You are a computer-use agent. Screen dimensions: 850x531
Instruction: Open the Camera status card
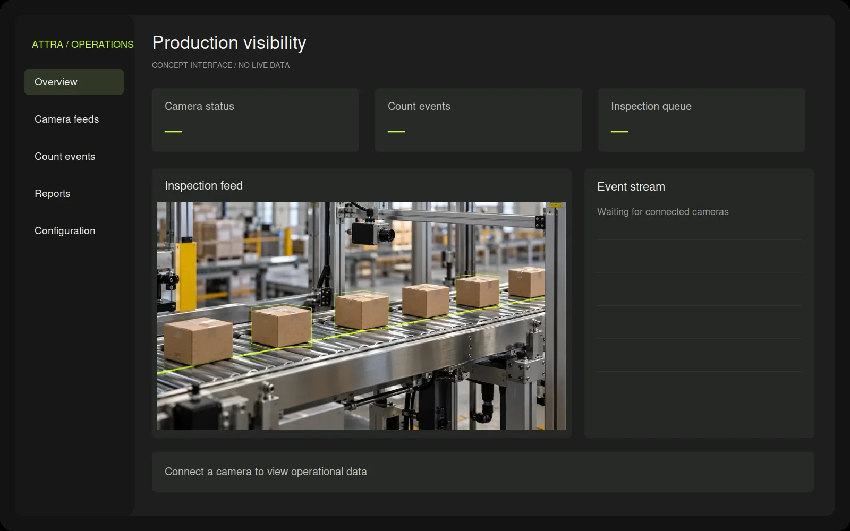pyautogui.click(x=256, y=120)
